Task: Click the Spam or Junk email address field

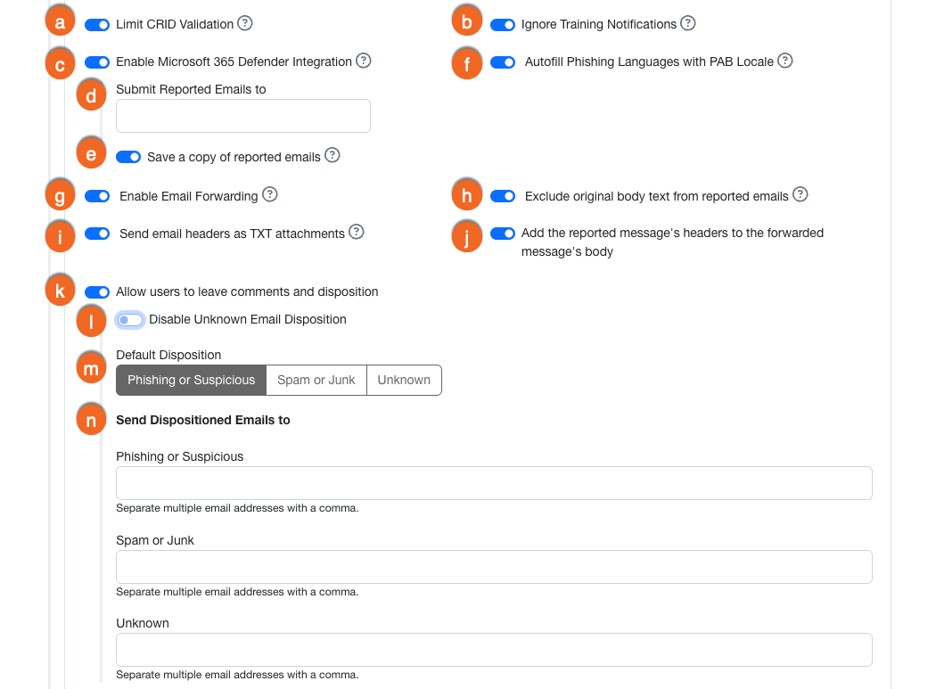Action: 494,567
